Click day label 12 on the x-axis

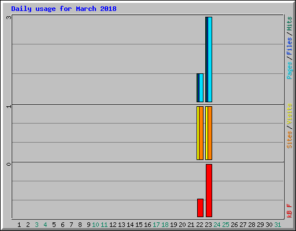(x=113, y=225)
